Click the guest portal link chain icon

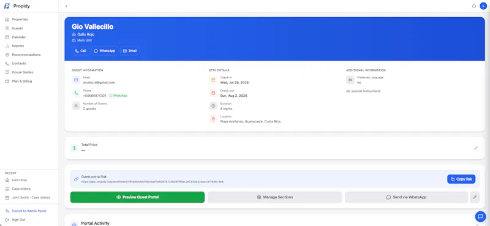[76, 179]
